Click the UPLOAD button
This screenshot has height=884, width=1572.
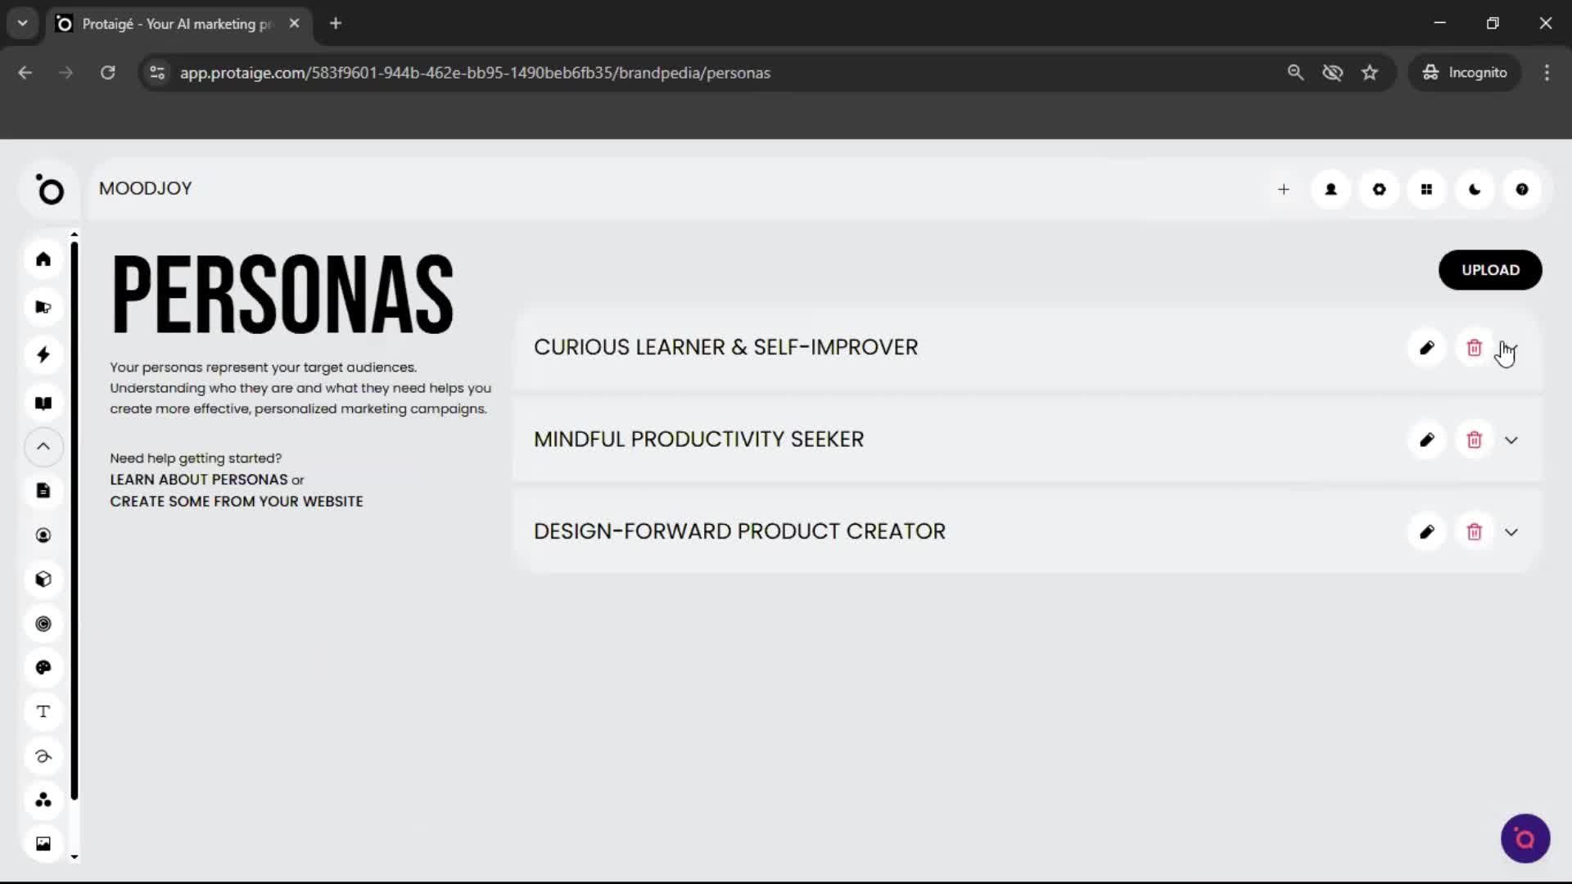[x=1490, y=269]
